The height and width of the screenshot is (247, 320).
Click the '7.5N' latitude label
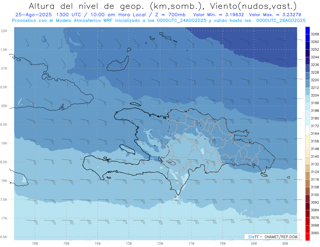click(4, 200)
